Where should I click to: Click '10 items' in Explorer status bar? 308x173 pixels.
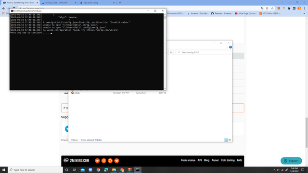tap(74, 140)
